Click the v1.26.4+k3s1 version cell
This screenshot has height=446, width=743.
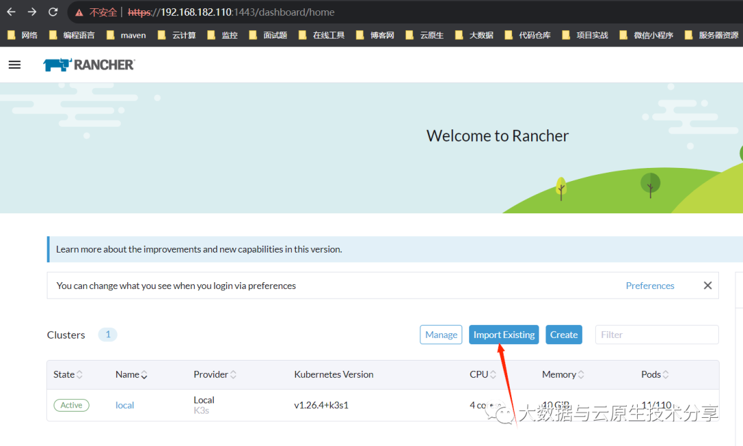tap(321, 405)
